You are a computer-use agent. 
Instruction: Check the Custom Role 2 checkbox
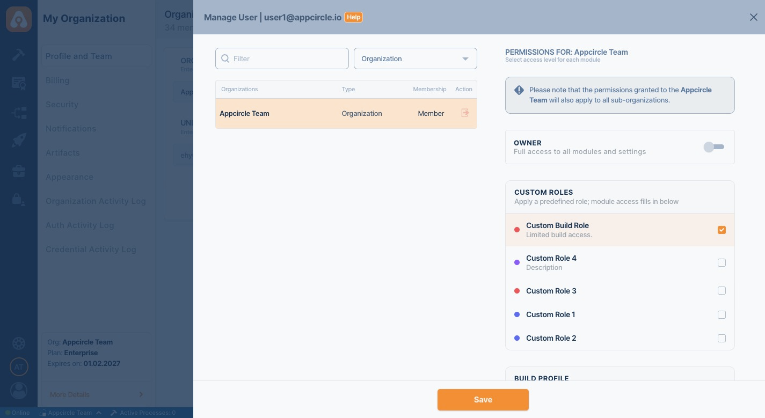[x=722, y=338]
